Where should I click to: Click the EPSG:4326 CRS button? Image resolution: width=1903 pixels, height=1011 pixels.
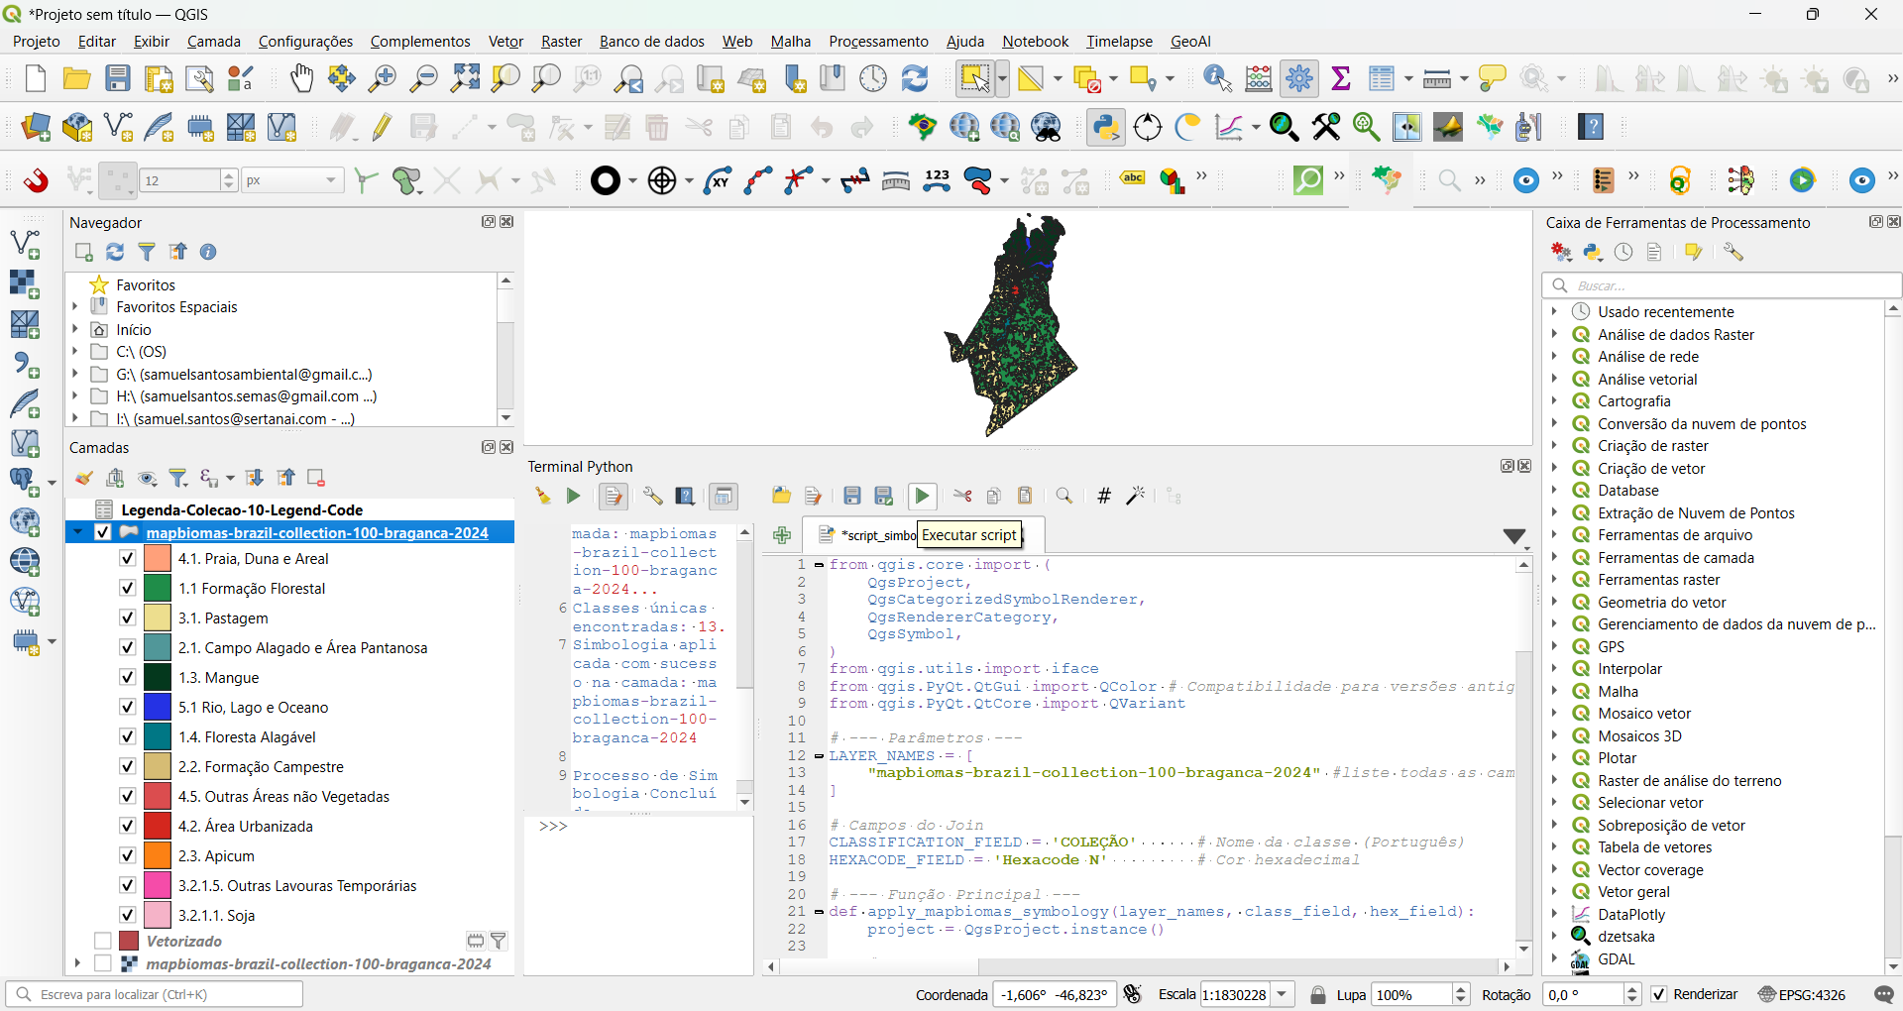click(1802, 994)
